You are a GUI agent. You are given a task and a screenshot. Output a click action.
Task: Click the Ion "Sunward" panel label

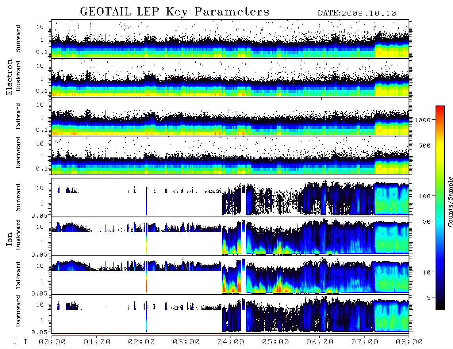[x=18, y=198]
